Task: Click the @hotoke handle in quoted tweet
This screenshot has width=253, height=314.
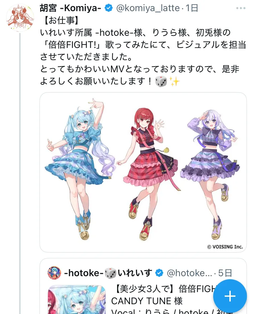Action: [x=189, y=273]
